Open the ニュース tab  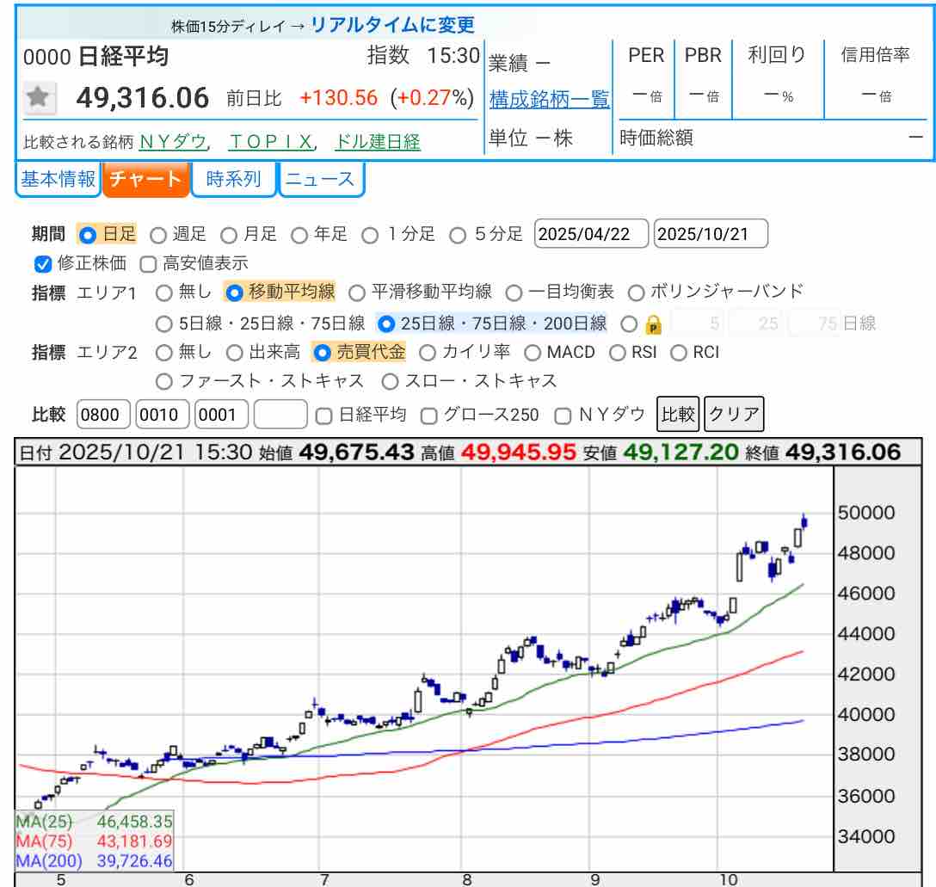pos(320,179)
